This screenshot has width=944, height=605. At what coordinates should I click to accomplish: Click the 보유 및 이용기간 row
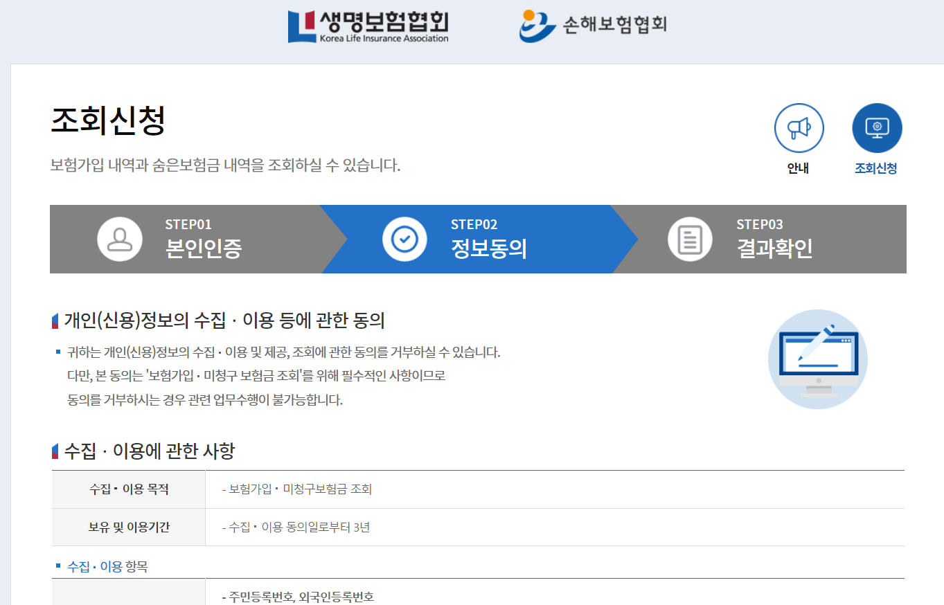point(128,527)
